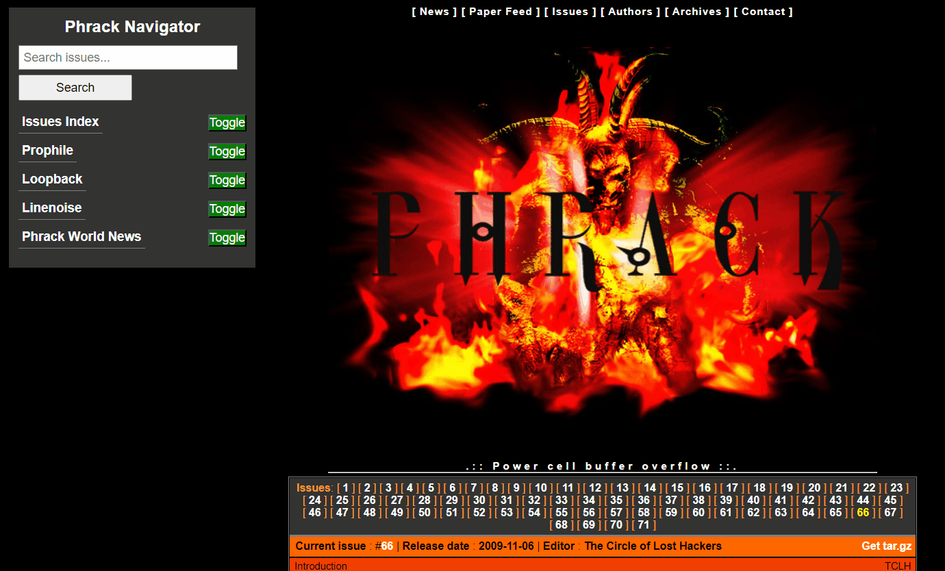Click the release date 2009-11-06
Screen dimensions: 945x571
[506, 546]
